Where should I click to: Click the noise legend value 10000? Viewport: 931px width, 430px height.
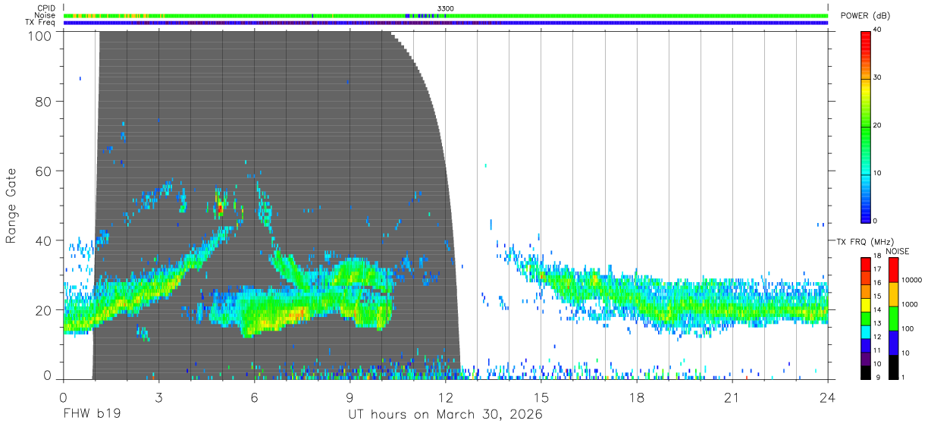click(x=911, y=280)
